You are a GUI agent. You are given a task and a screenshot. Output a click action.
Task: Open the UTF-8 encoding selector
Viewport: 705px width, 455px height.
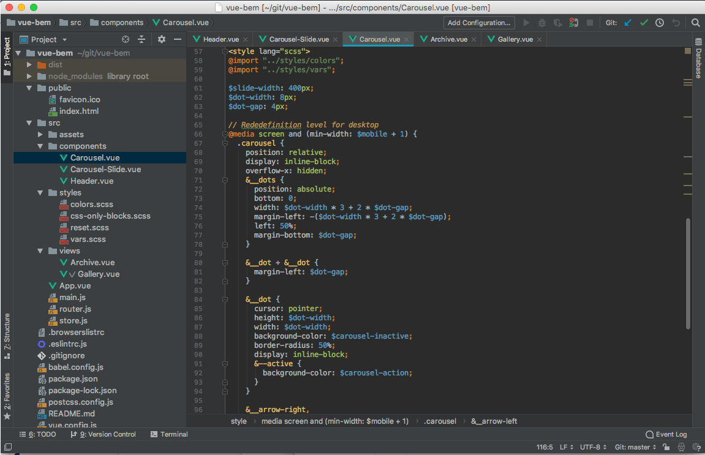coord(590,446)
